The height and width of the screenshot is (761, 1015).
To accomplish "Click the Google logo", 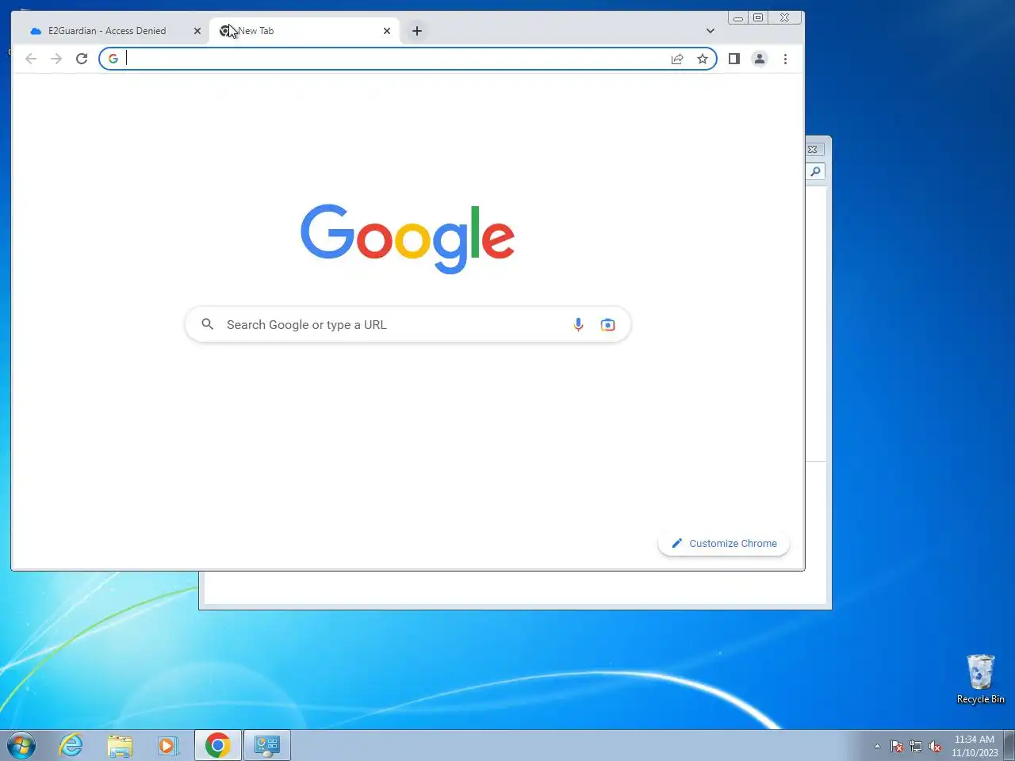I will pyautogui.click(x=408, y=239).
